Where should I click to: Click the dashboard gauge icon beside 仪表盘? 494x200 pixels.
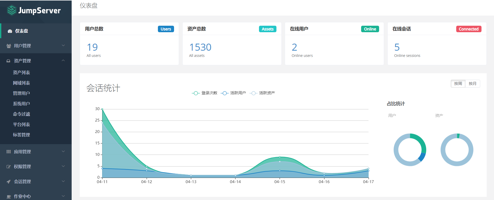click(x=10, y=31)
